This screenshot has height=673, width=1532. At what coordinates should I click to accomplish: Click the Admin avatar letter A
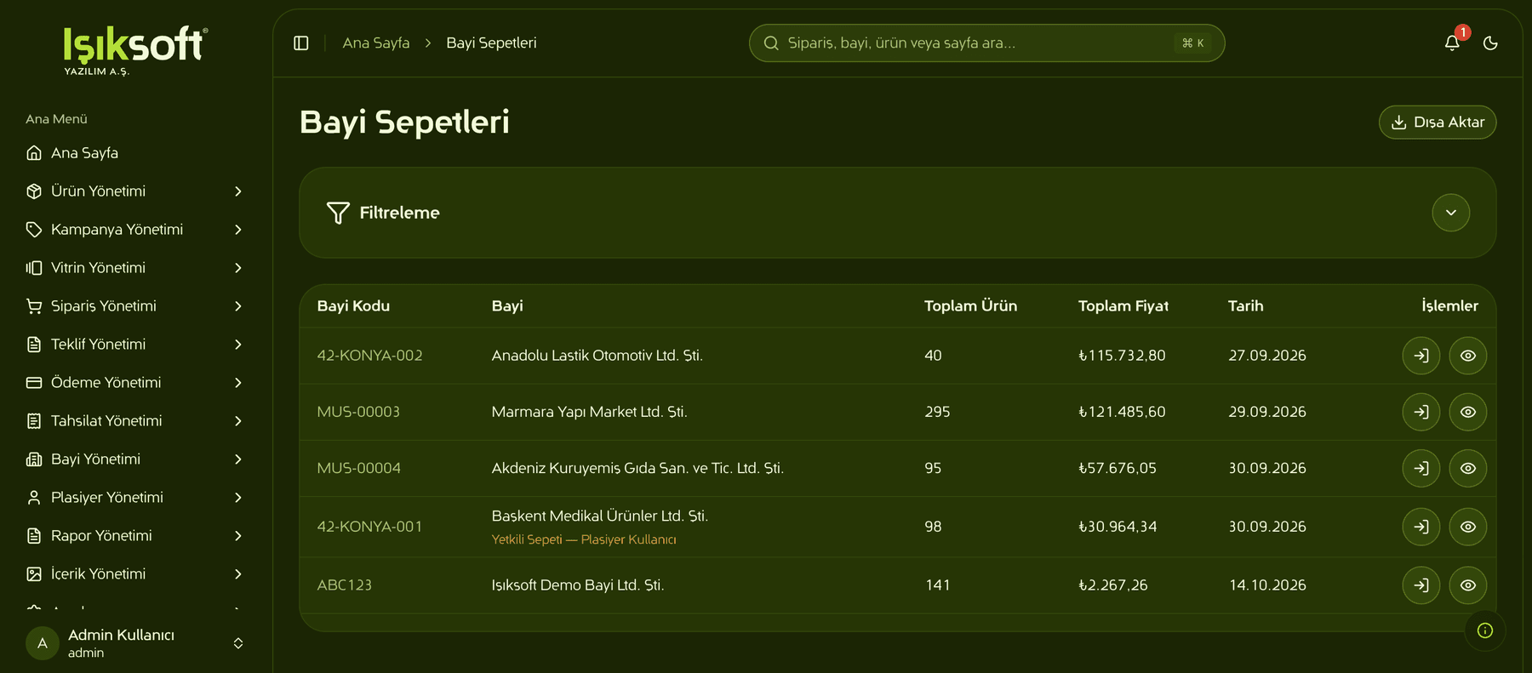click(43, 643)
